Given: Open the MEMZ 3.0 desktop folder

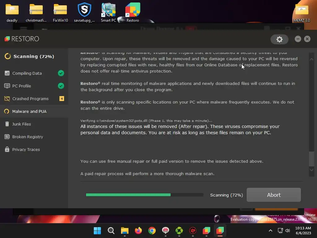Looking at the screenshot, I should 302,13.
